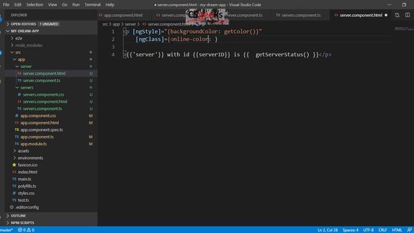Go to line via Ln 2, Col 28
Viewport: 414px width, 233px height.
point(327,230)
